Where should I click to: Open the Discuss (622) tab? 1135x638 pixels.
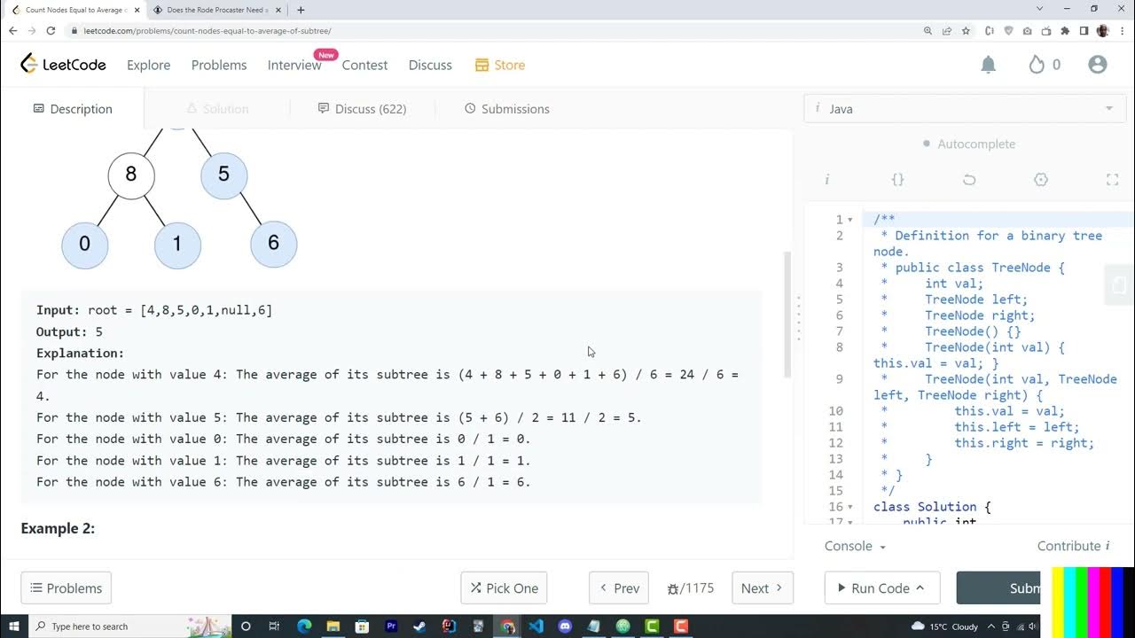[362, 109]
